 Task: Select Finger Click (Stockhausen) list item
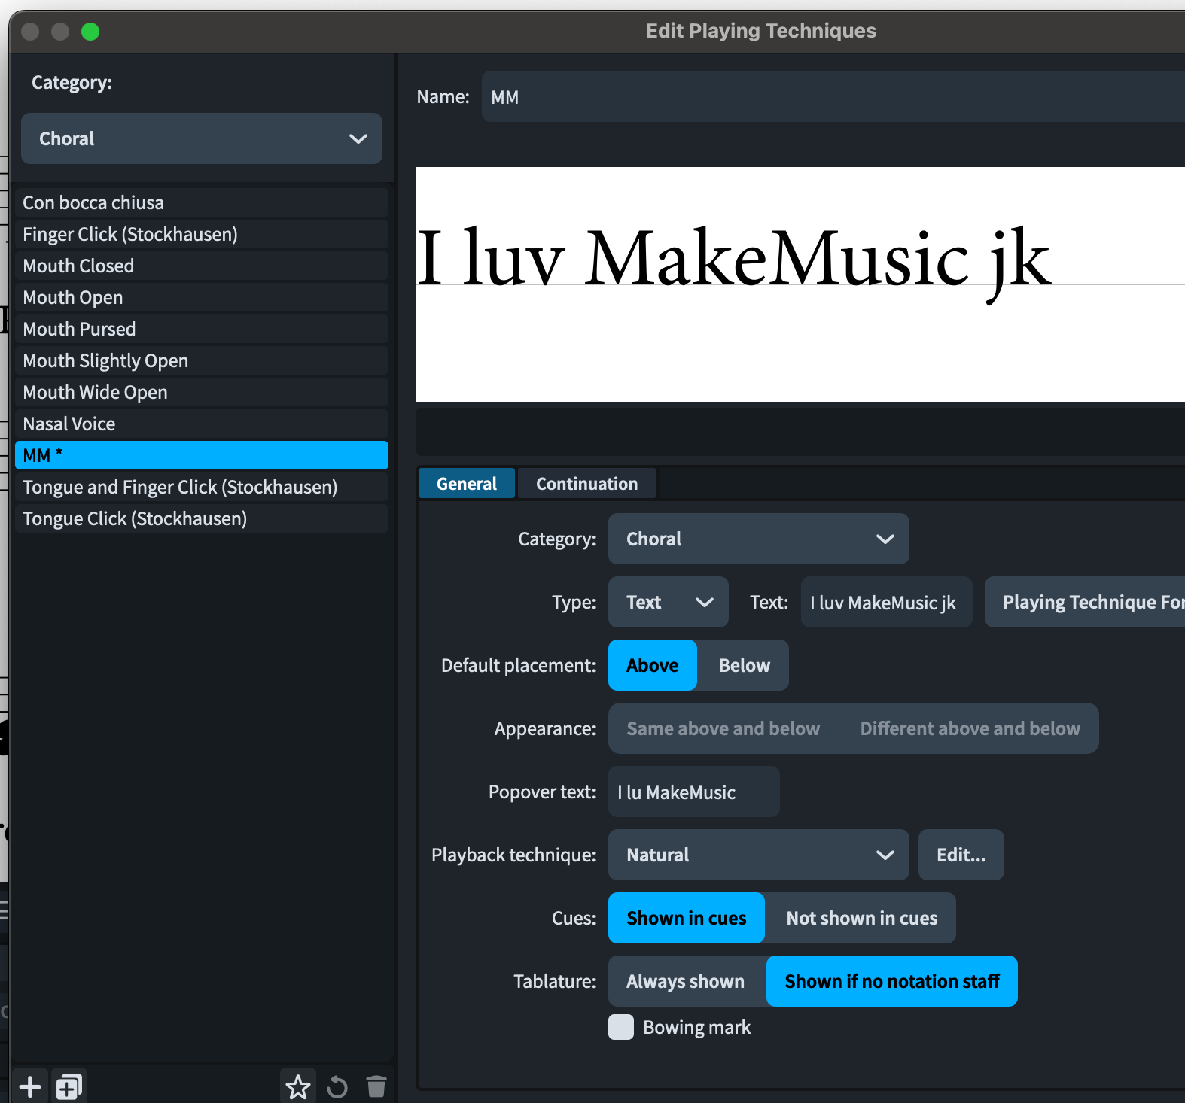(202, 234)
